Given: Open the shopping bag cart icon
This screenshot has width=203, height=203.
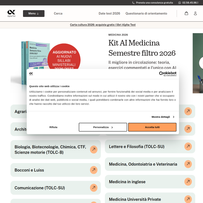Looking at the screenshot, I should click(x=186, y=13).
